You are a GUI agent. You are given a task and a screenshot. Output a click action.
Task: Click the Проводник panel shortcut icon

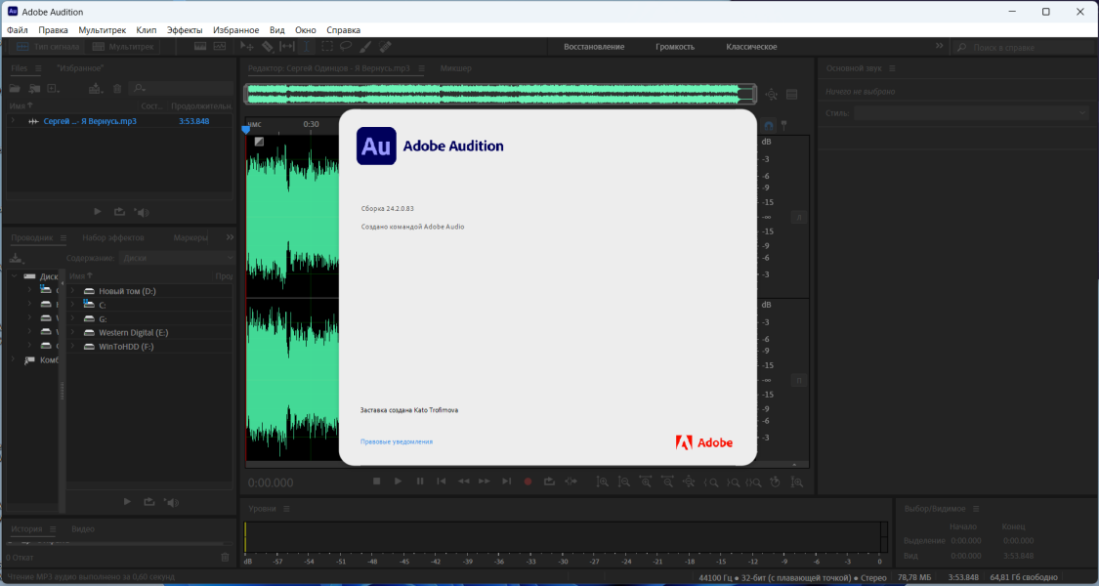pyautogui.click(x=16, y=259)
